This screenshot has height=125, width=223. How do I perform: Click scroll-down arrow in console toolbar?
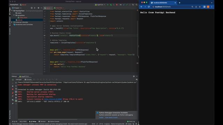[16, 86]
